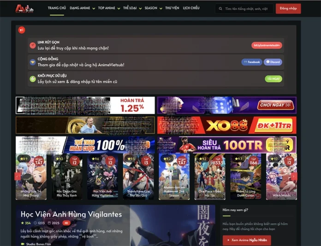The height and width of the screenshot is (246, 321).
Task: Click the Thể Thao Hoàn Cược 100% banner
Action: pos(85,145)
